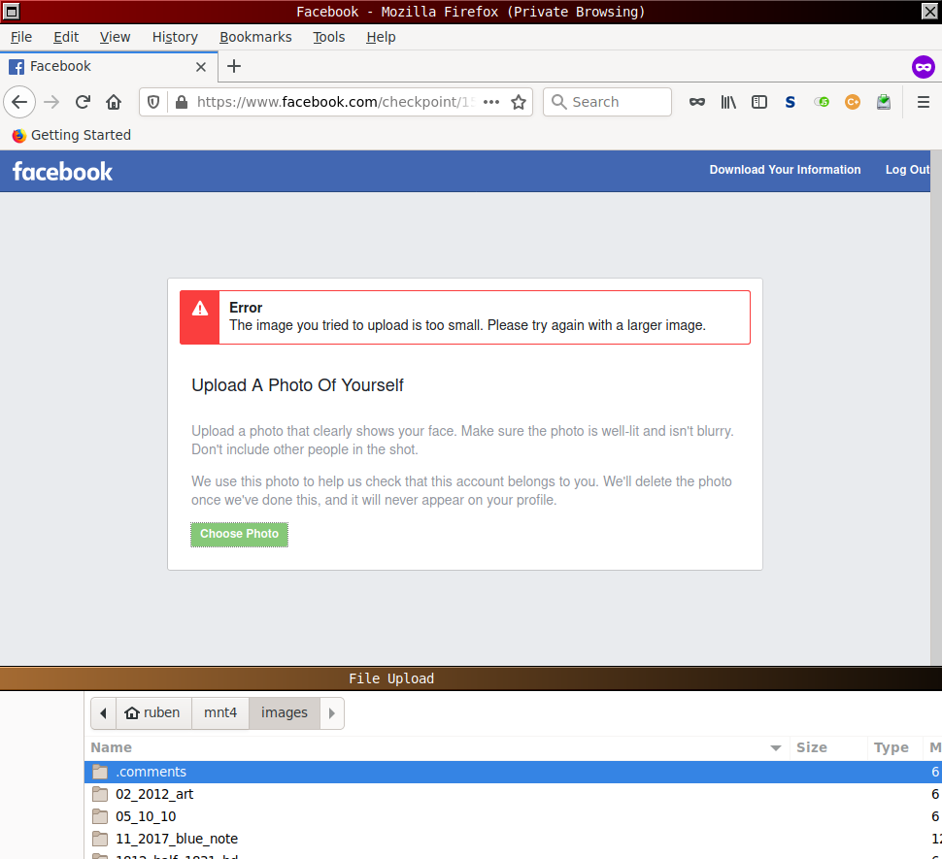Show tracking protection shield info
Image resolution: width=942 pixels, height=859 pixels.
click(153, 102)
